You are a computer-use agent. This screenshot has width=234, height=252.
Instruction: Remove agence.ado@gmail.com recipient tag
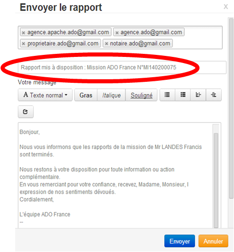click(117, 33)
